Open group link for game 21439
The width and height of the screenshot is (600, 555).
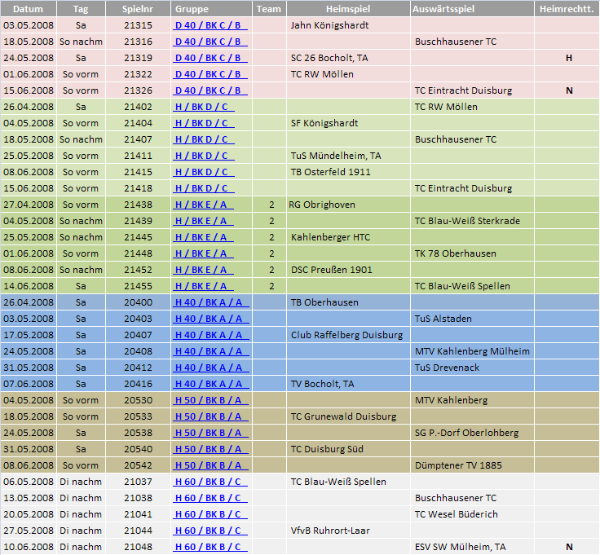[x=204, y=221]
